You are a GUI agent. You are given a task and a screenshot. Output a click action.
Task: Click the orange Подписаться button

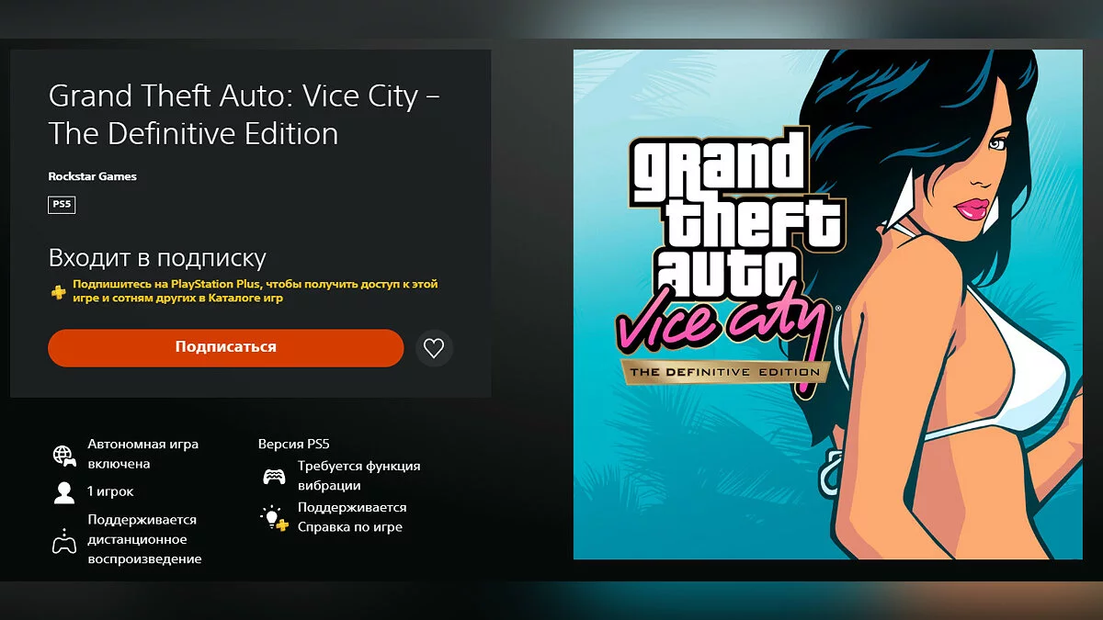point(225,347)
